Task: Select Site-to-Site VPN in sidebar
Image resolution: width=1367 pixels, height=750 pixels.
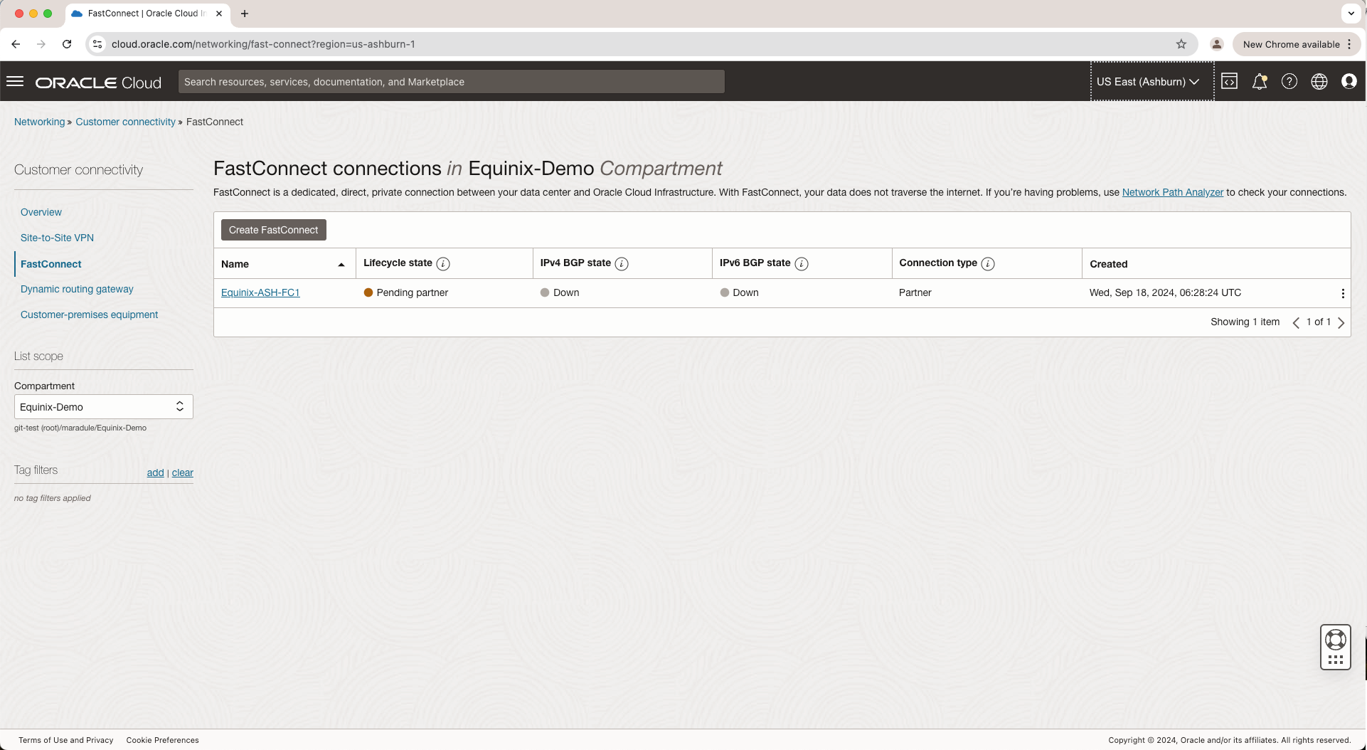Action: coord(57,238)
